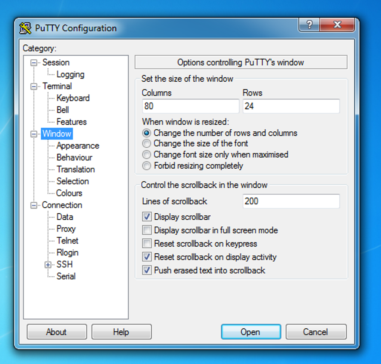The image size is (381, 364).
Task: Open Appearance settings
Action: coord(78,145)
